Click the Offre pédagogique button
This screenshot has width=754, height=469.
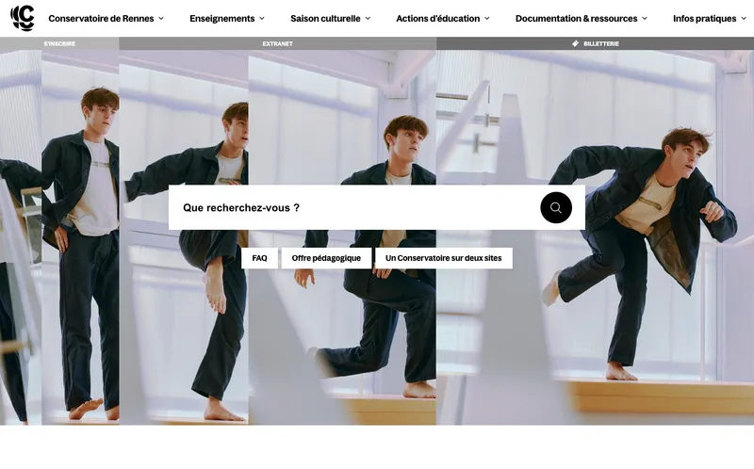[x=326, y=258]
